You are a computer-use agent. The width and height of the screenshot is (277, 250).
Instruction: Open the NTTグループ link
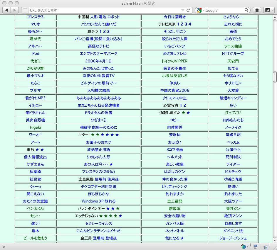(233, 54)
